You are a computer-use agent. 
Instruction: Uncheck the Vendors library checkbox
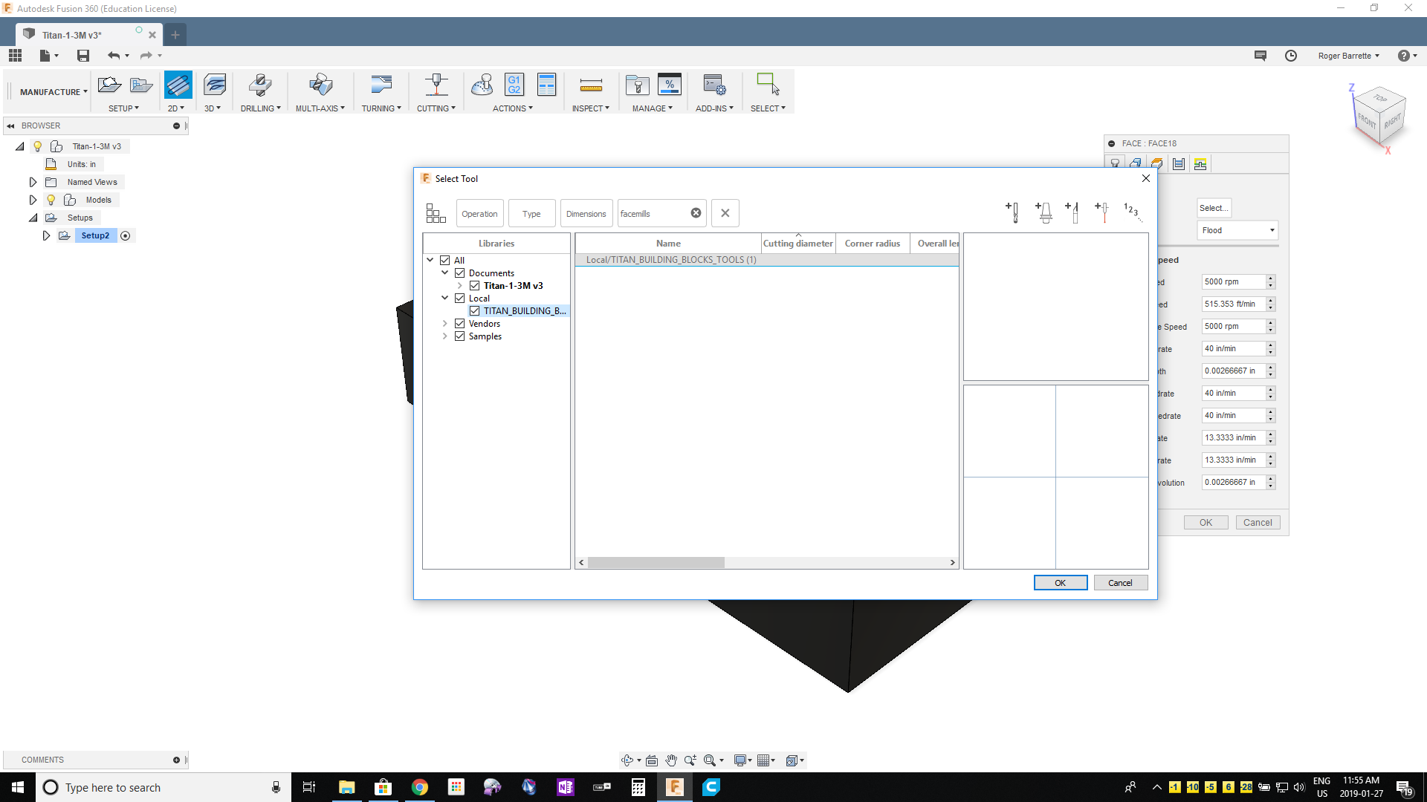click(460, 324)
